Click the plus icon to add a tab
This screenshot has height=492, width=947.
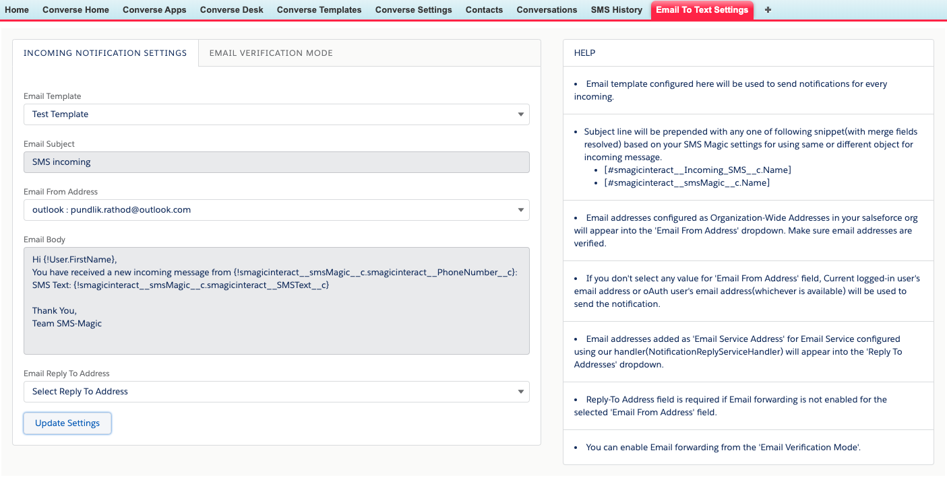click(x=768, y=10)
